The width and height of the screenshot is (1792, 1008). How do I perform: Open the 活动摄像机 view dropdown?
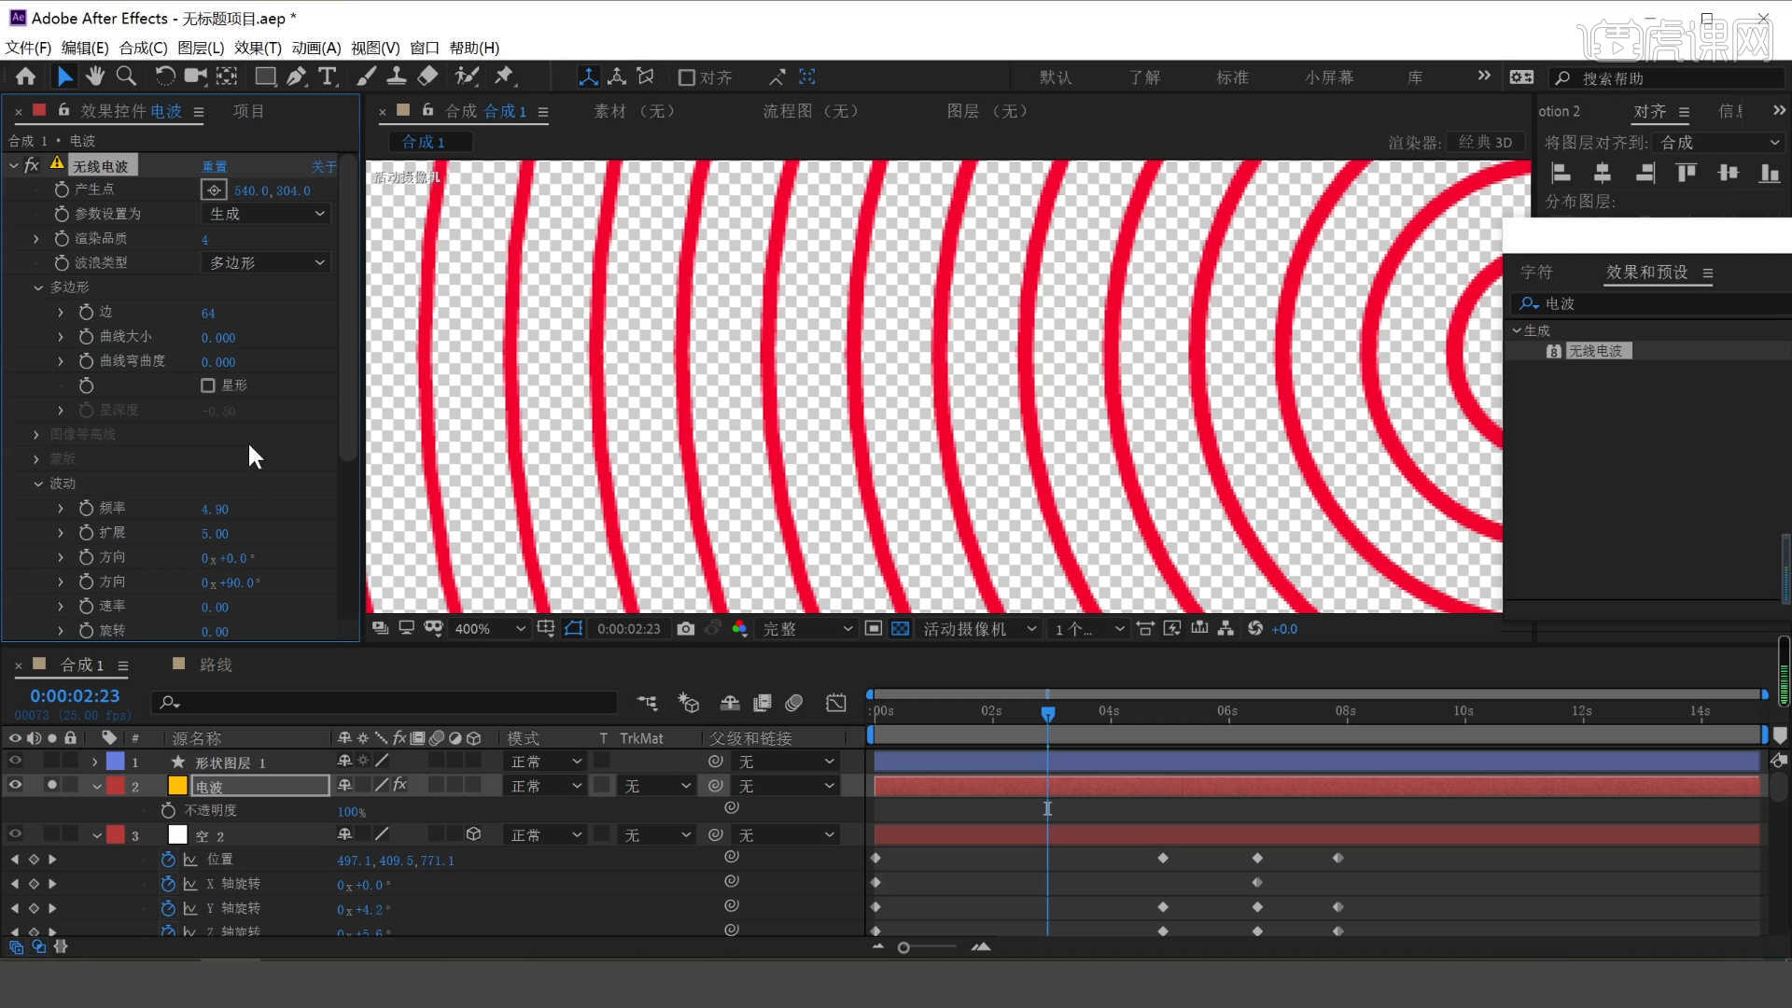(979, 629)
